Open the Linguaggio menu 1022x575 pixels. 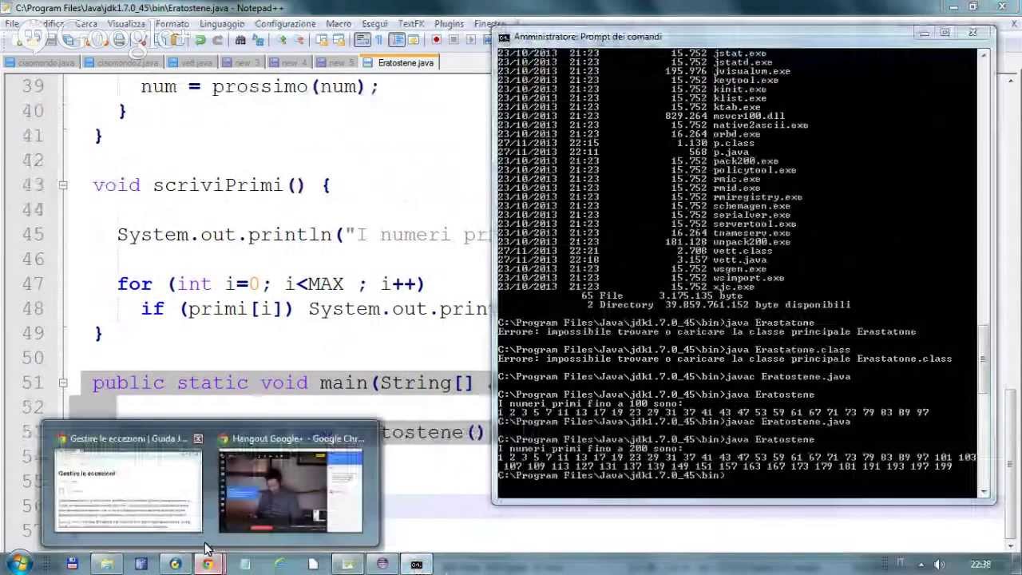222,24
